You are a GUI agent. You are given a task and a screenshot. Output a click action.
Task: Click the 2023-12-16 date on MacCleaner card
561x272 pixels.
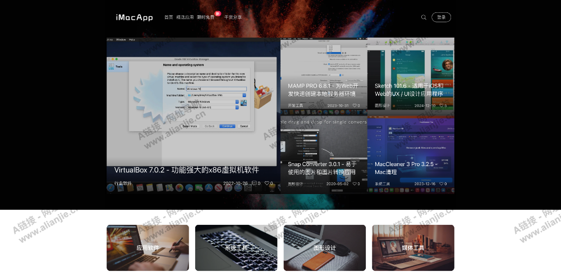click(425, 183)
